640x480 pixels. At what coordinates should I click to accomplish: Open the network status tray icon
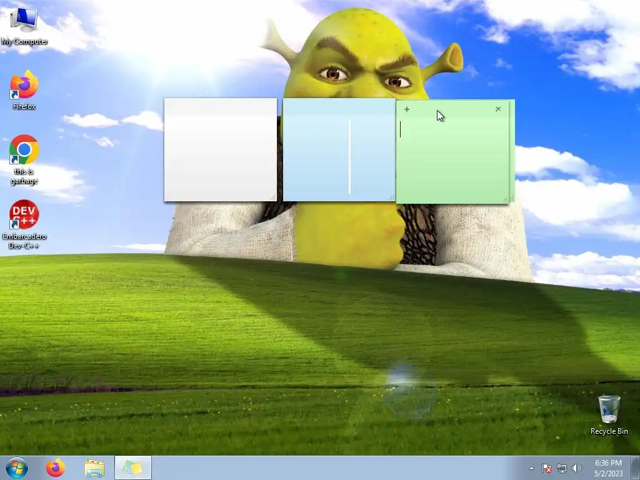pyautogui.click(x=562, y=468)
